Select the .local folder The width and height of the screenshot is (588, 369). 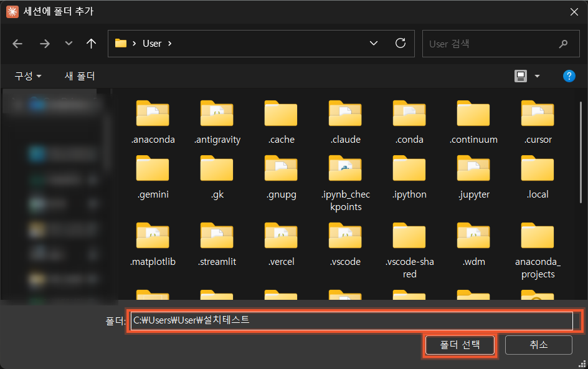pos(538,177)
